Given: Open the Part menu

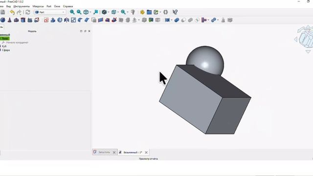Looking at the screenshot, I should [x=49, y=6].
